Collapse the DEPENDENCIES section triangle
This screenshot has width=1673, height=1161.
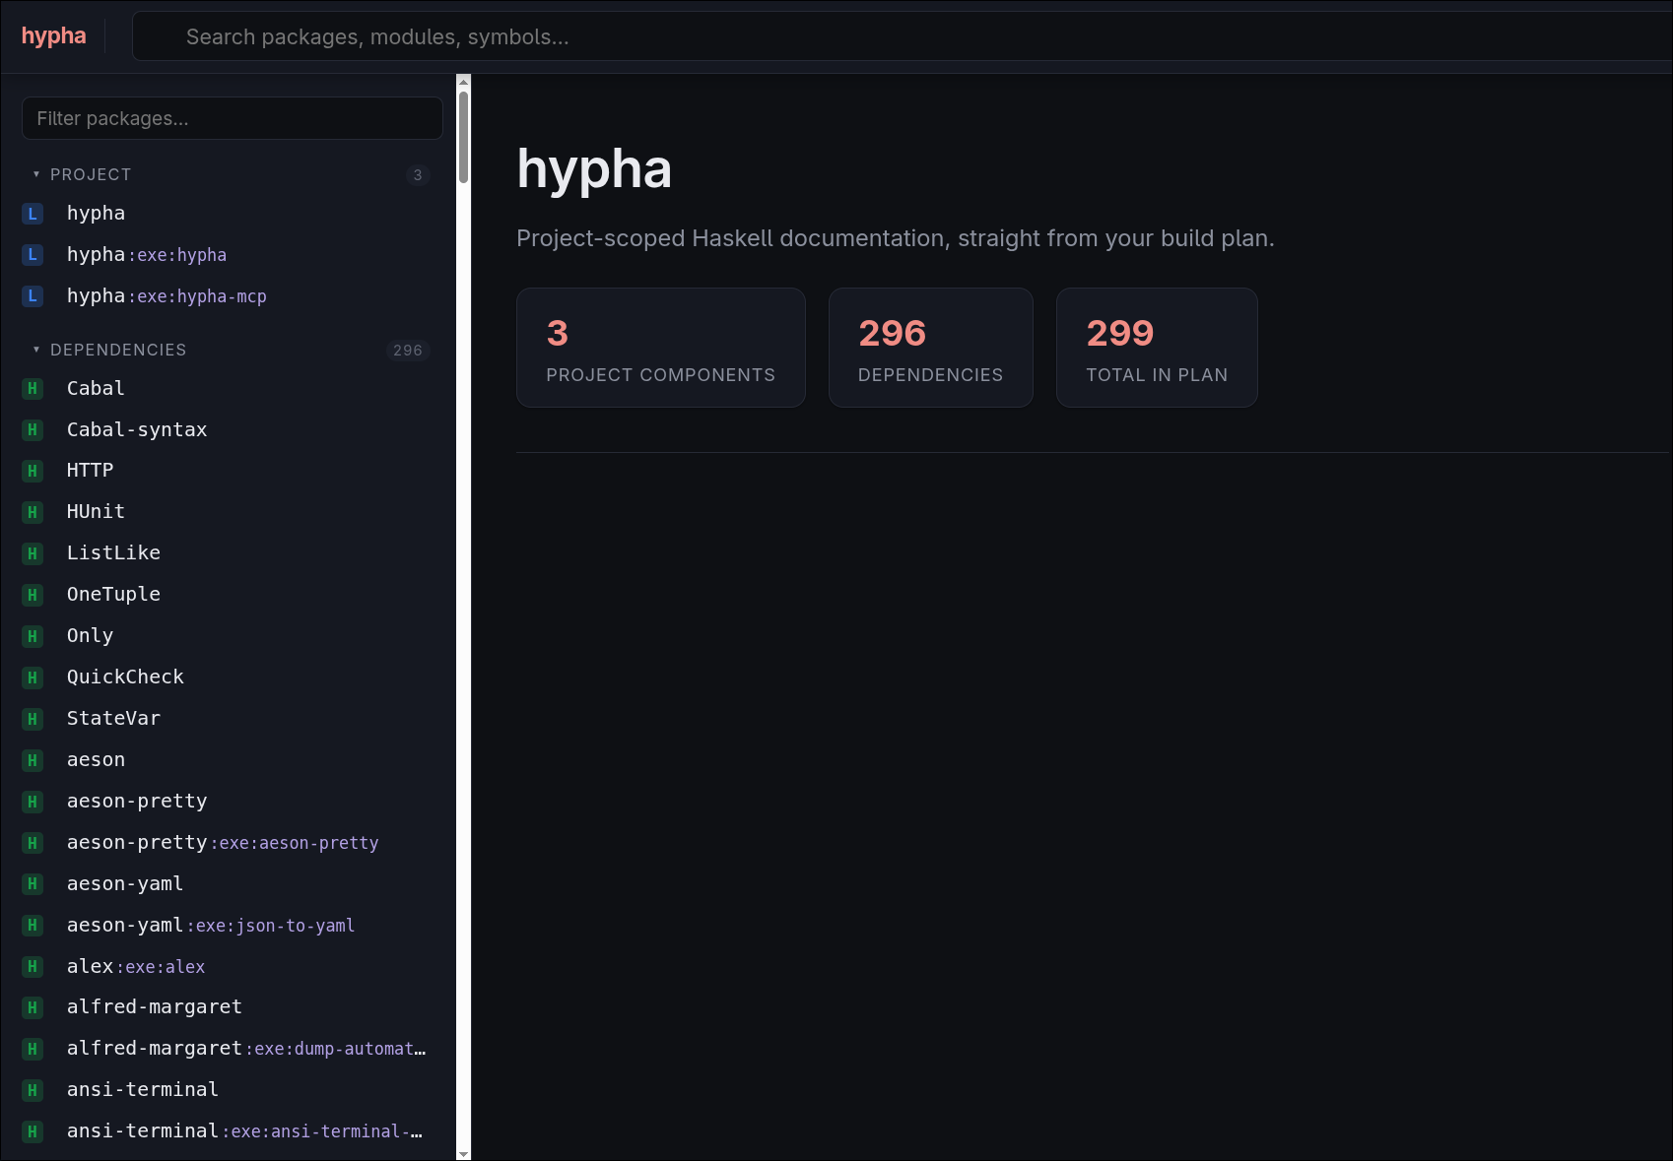[36, 350]
